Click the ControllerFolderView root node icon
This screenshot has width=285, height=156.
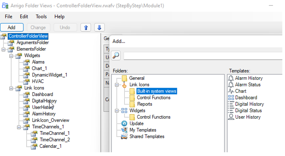click(x=4, y=36)
